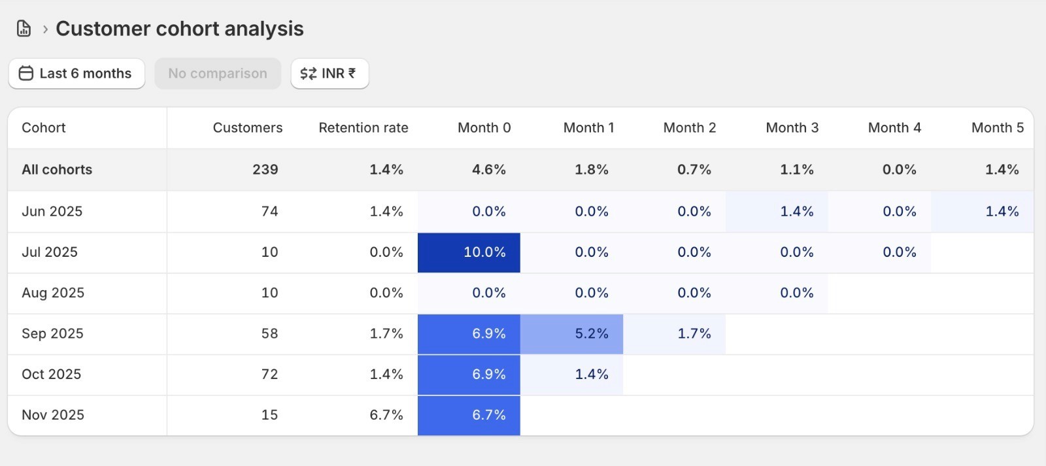Open the INR currency selector

[x=329, y=73]
